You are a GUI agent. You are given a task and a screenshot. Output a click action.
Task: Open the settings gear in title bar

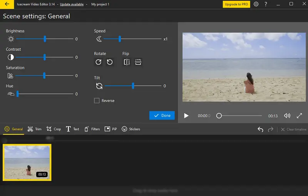pos(256,4)
